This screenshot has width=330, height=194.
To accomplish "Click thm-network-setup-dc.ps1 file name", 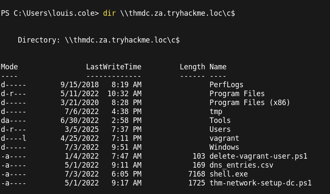I will (260, 183).
